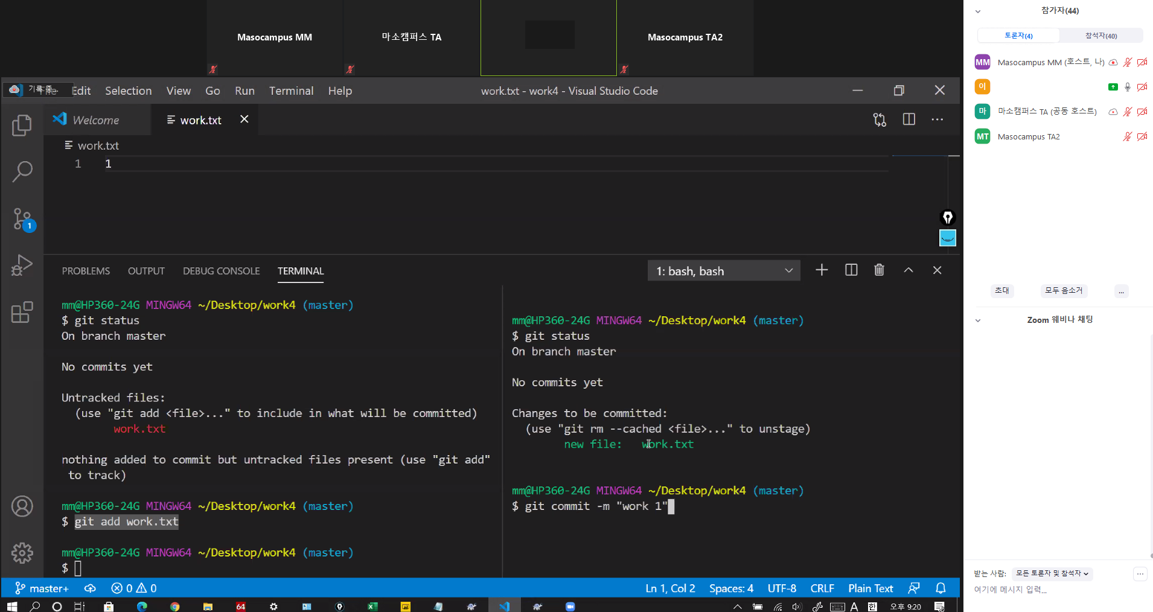Click the 초대 invite button

(x=1002, y=290)
